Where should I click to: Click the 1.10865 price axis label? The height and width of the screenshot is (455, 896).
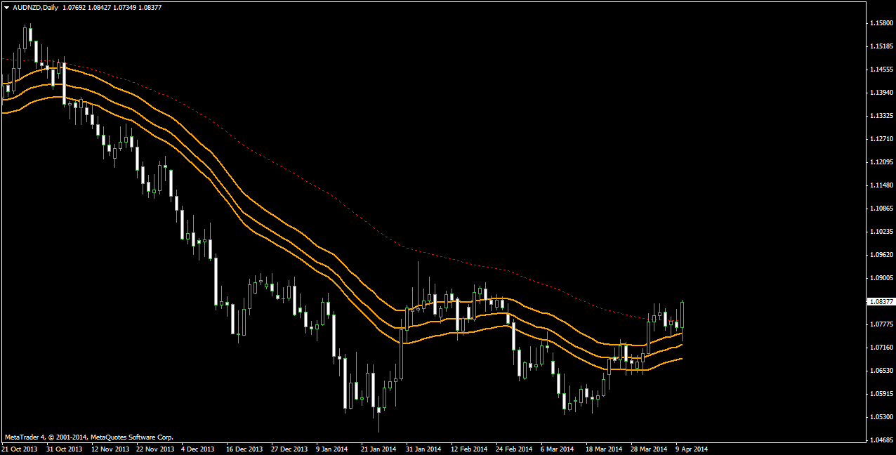click(x=881, y=209)
